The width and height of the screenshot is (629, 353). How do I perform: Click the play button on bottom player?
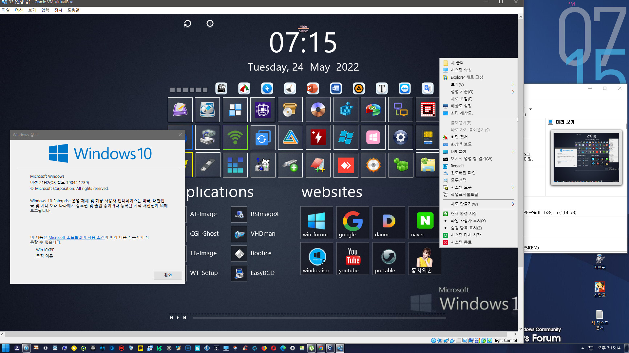point(178,318)
